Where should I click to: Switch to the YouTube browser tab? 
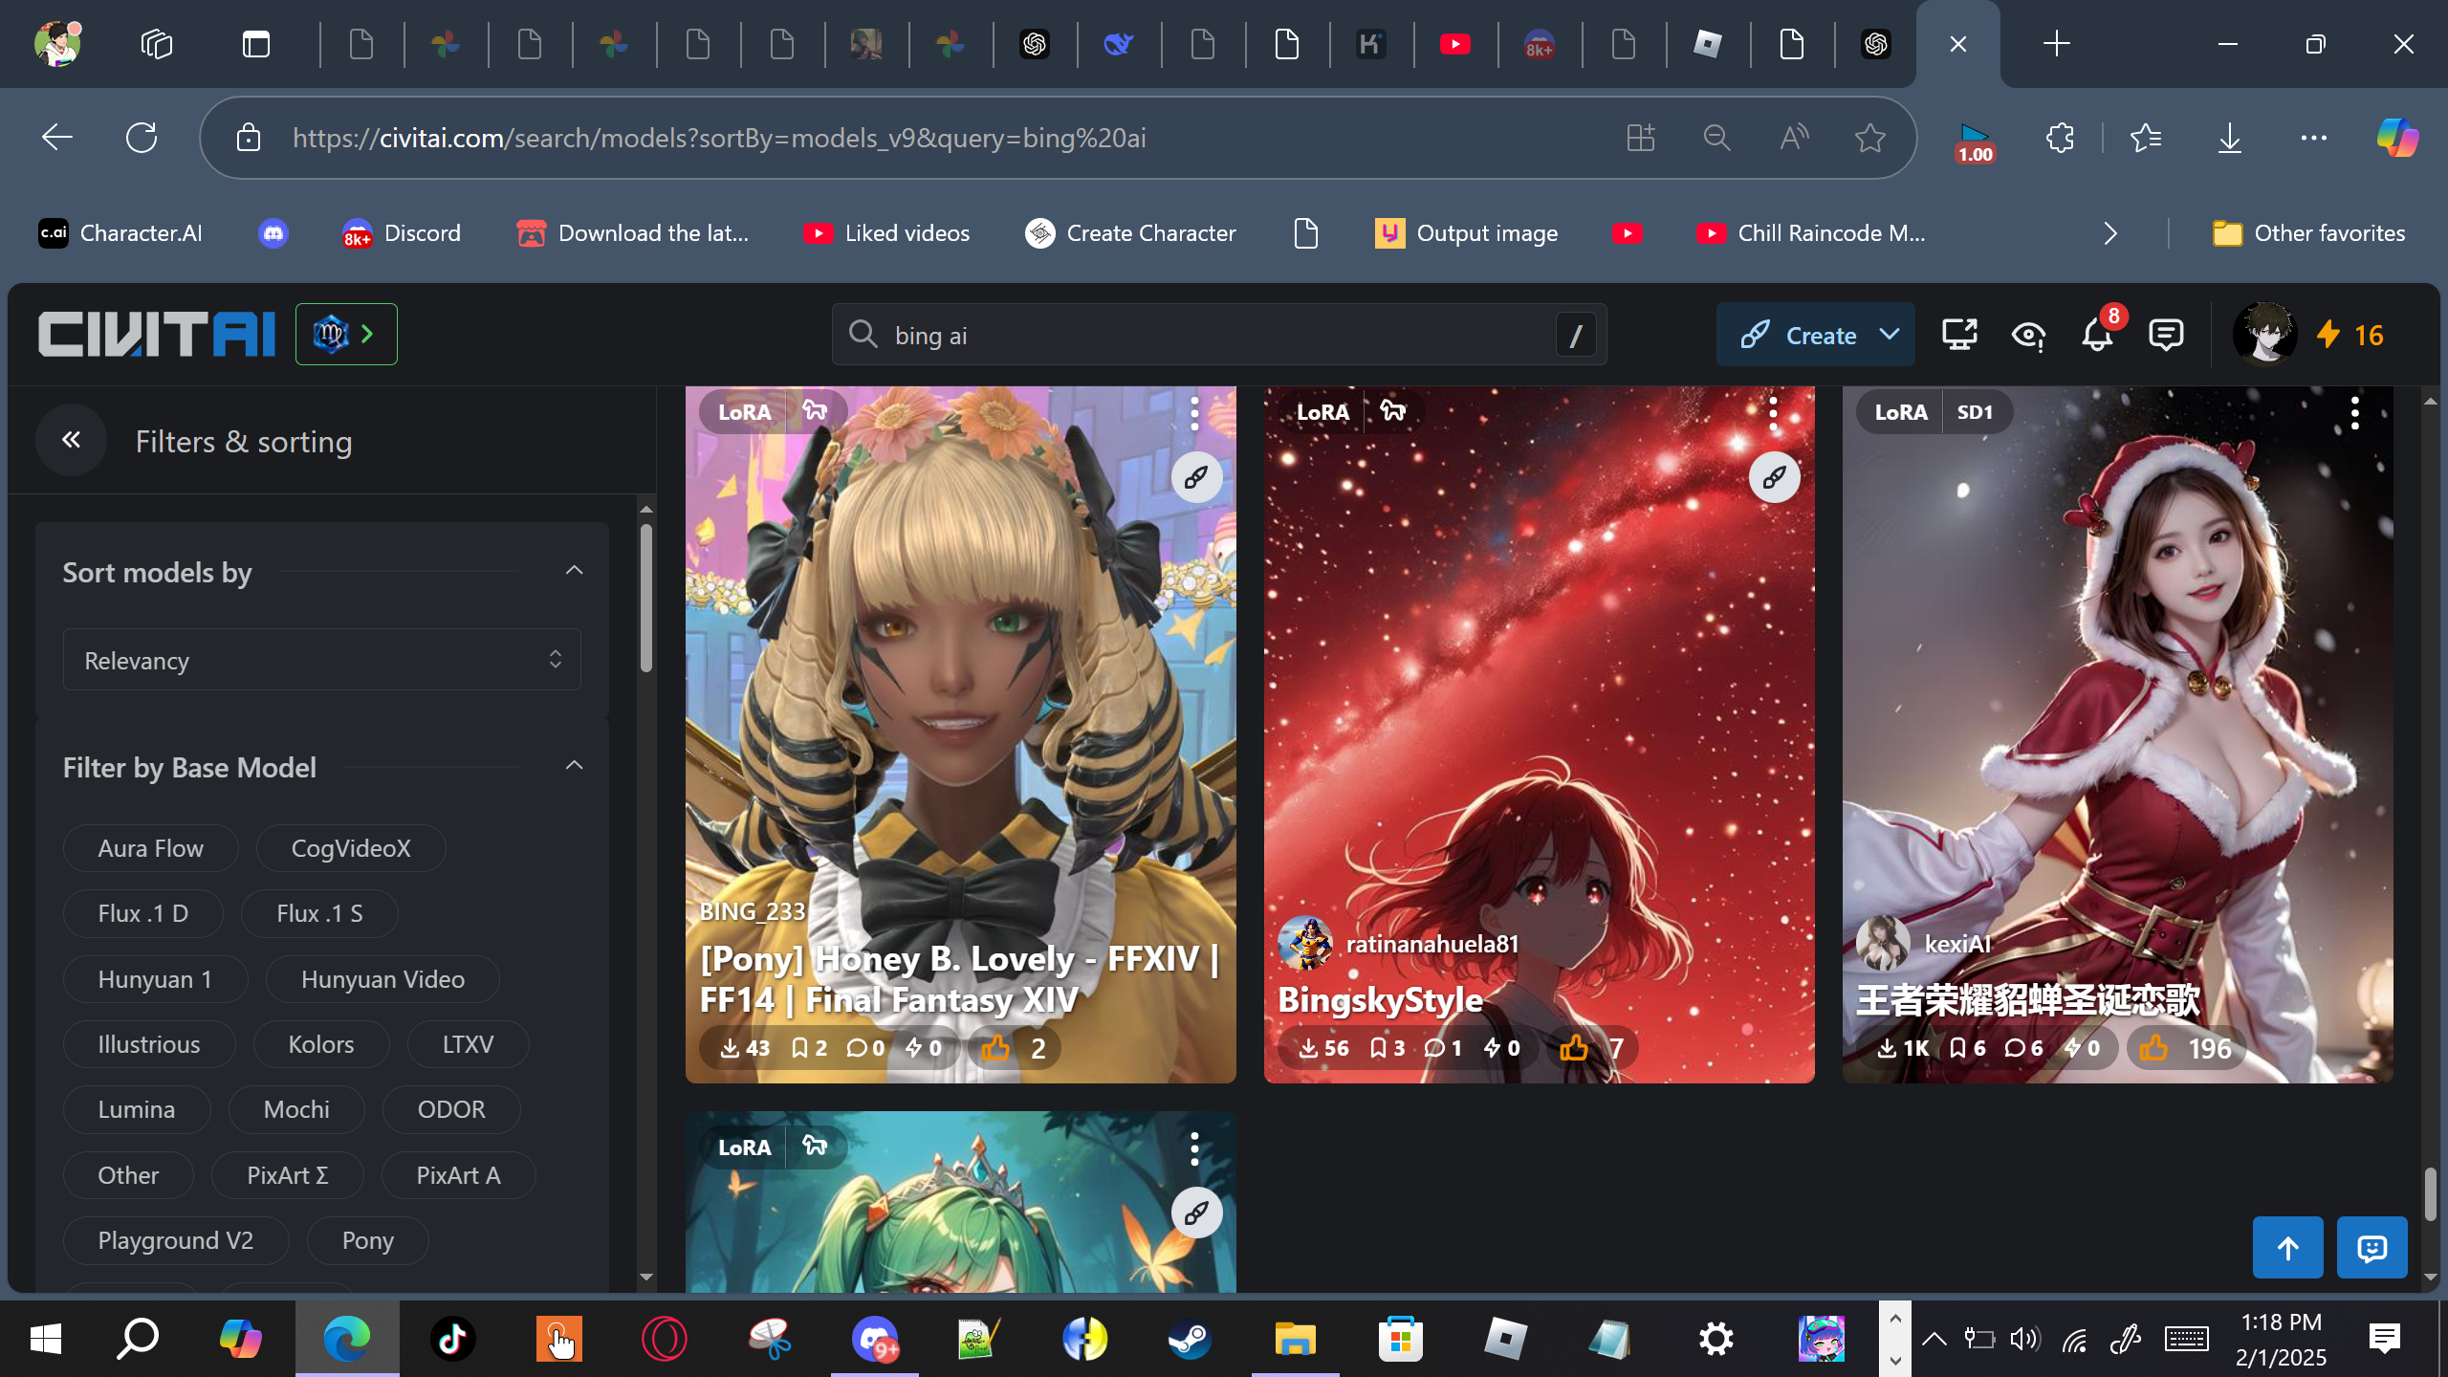[1454, 44]
